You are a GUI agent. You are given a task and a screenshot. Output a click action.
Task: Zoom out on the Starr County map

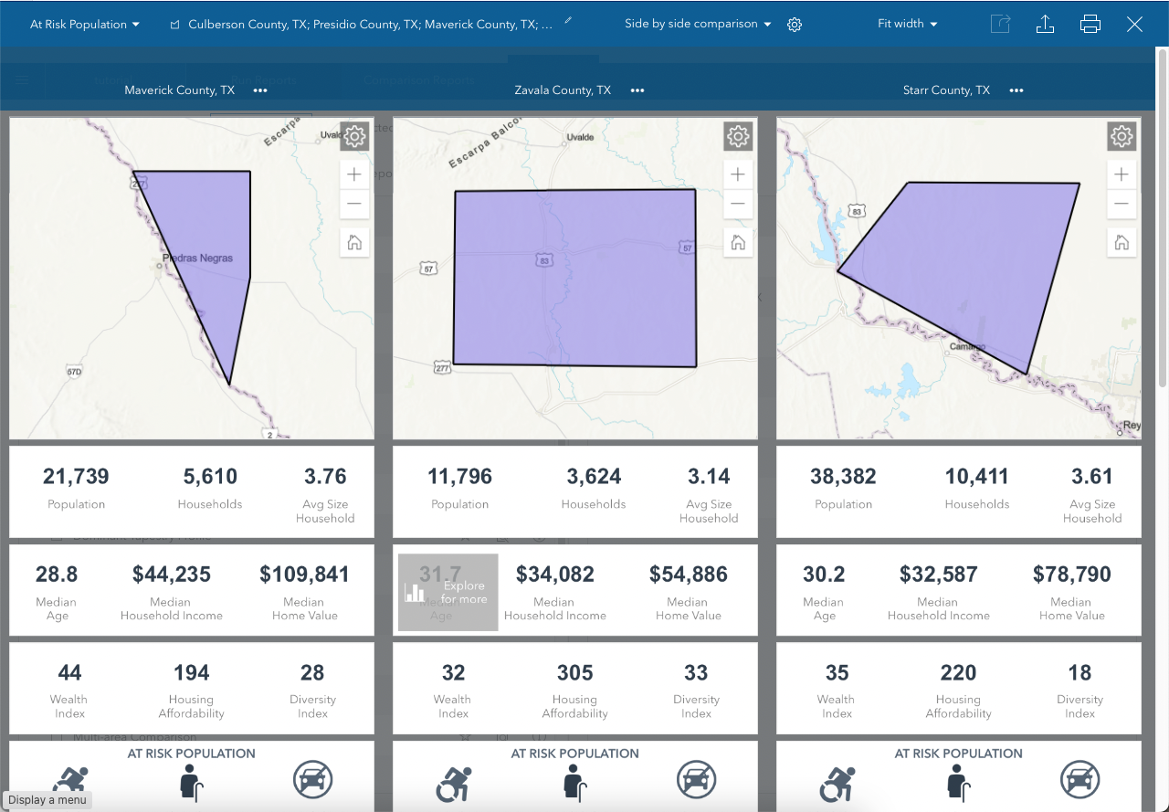(1122, 204)
